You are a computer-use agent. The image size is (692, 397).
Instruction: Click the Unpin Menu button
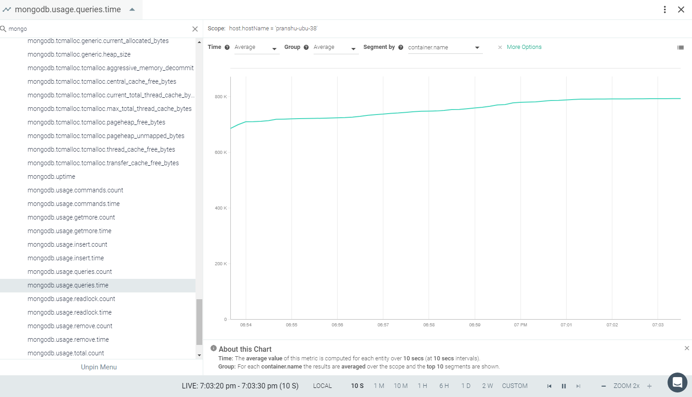(99, 367)
